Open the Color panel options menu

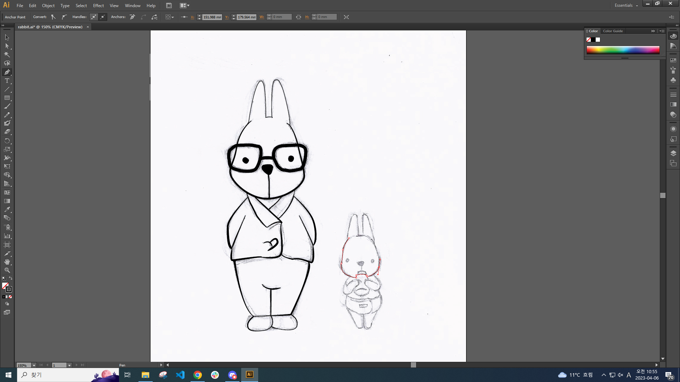(662, 31)
